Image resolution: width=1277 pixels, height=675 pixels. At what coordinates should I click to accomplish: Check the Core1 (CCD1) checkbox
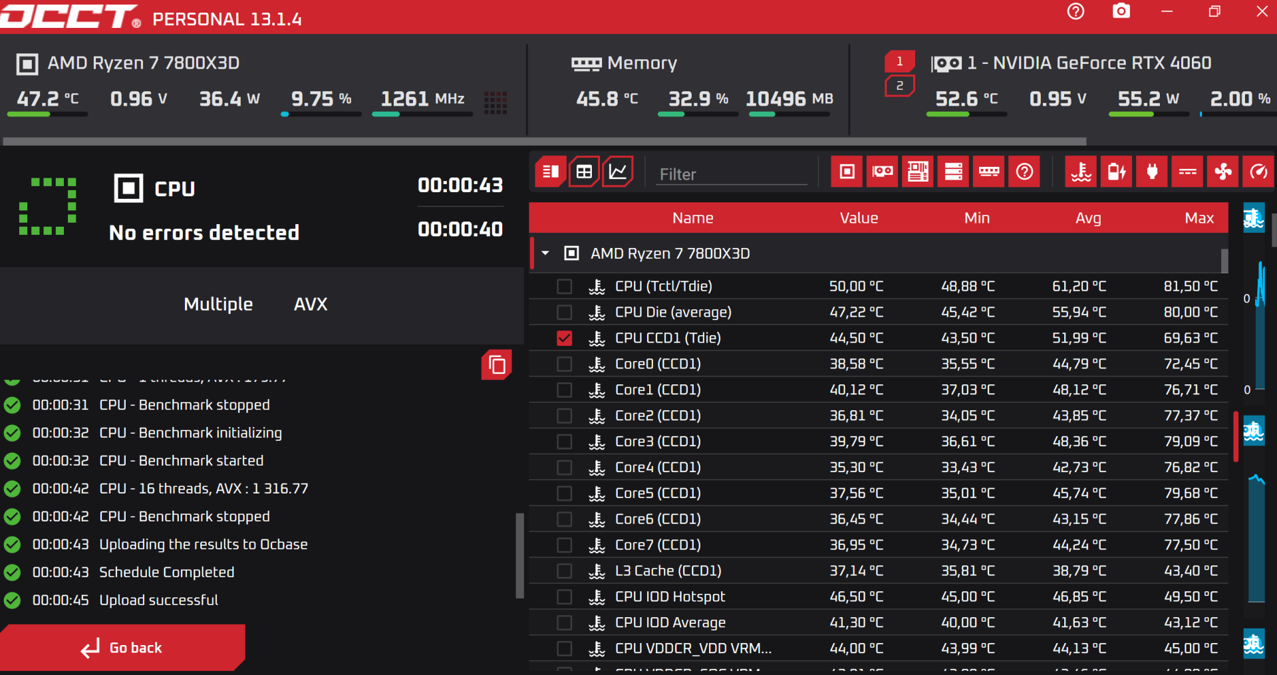(x=565, y=390)
